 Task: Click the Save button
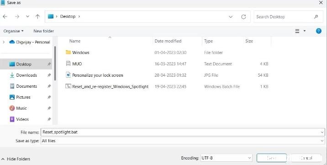pyautogui.click(x=272, y=158)
